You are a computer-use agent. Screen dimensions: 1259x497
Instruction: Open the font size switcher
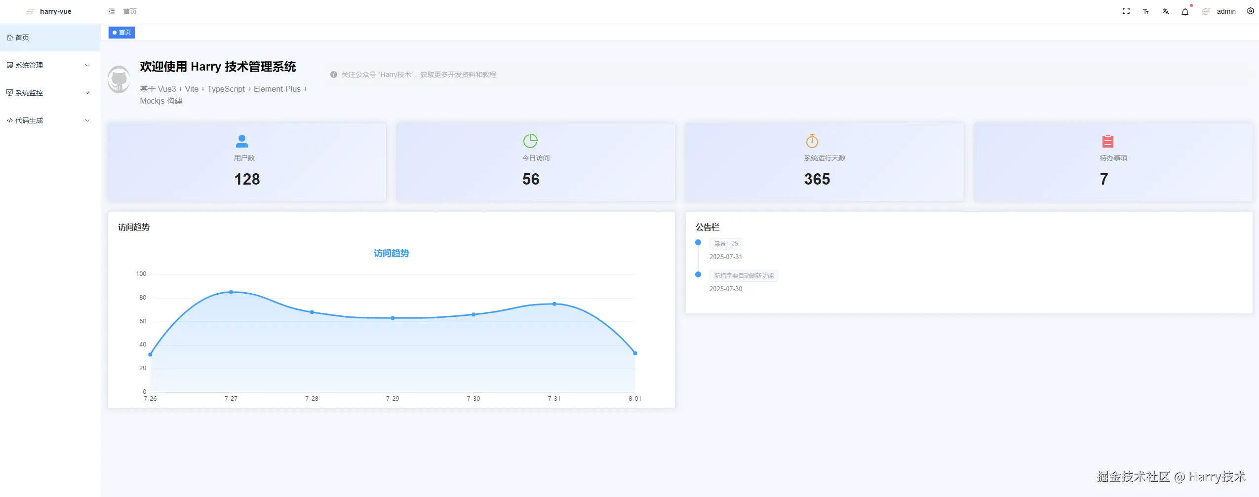(1146, 11)
